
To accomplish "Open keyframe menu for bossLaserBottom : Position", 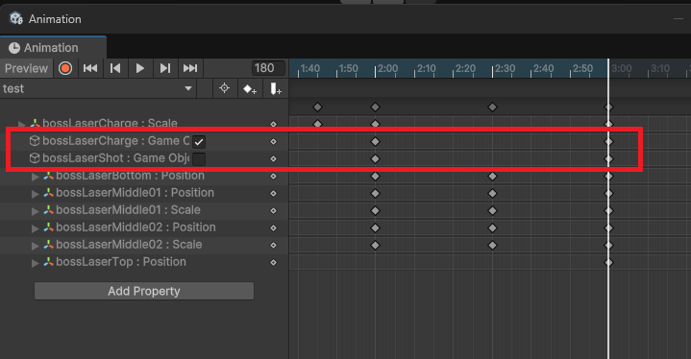I will click(273, 176).
